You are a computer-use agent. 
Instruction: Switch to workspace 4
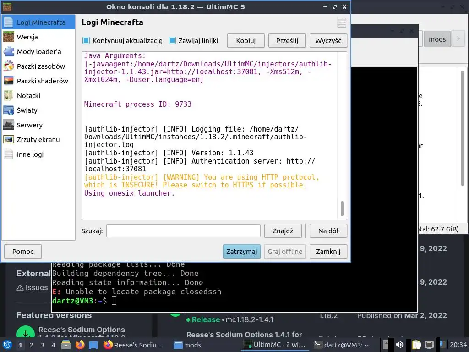[54, 345]
